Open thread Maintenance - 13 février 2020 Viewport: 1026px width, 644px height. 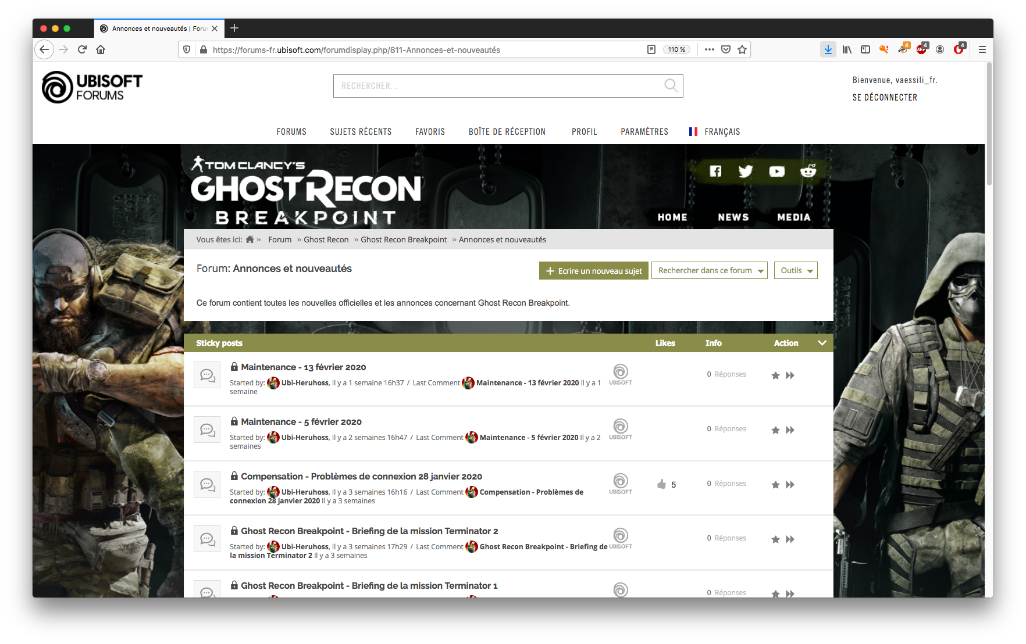[x=304, y=367]
